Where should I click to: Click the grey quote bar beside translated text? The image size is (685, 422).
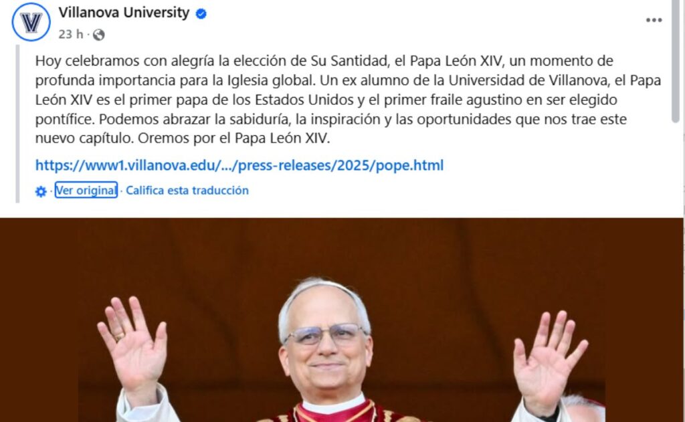[17, 124]
